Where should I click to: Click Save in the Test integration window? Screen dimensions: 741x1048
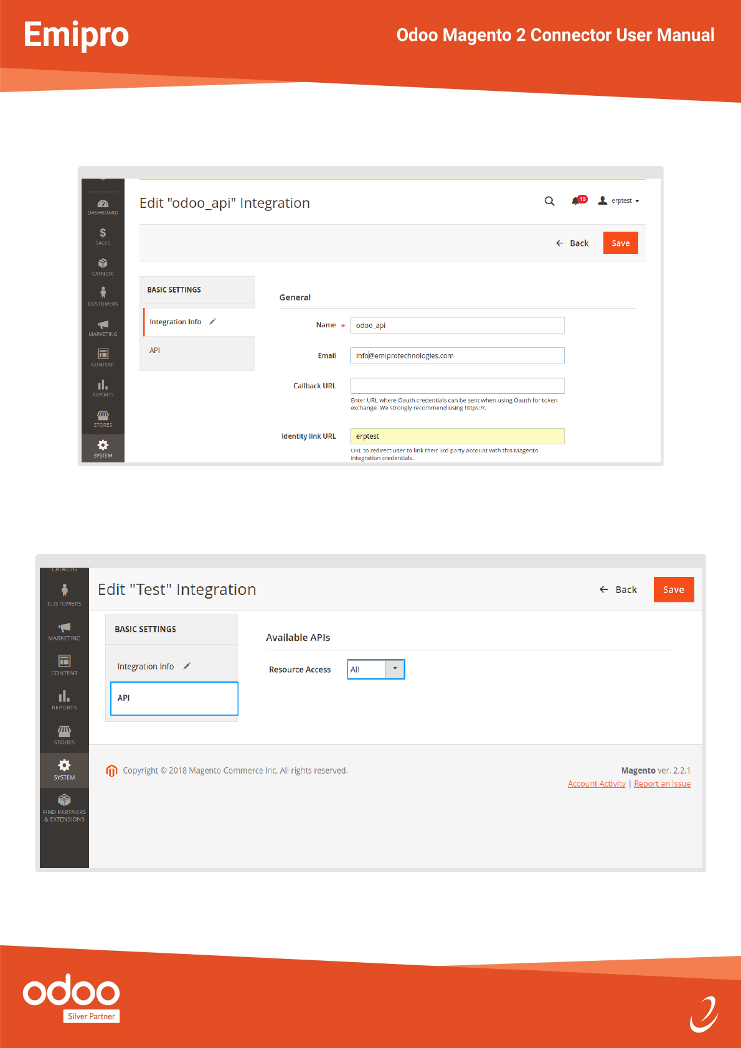[674, 590]
